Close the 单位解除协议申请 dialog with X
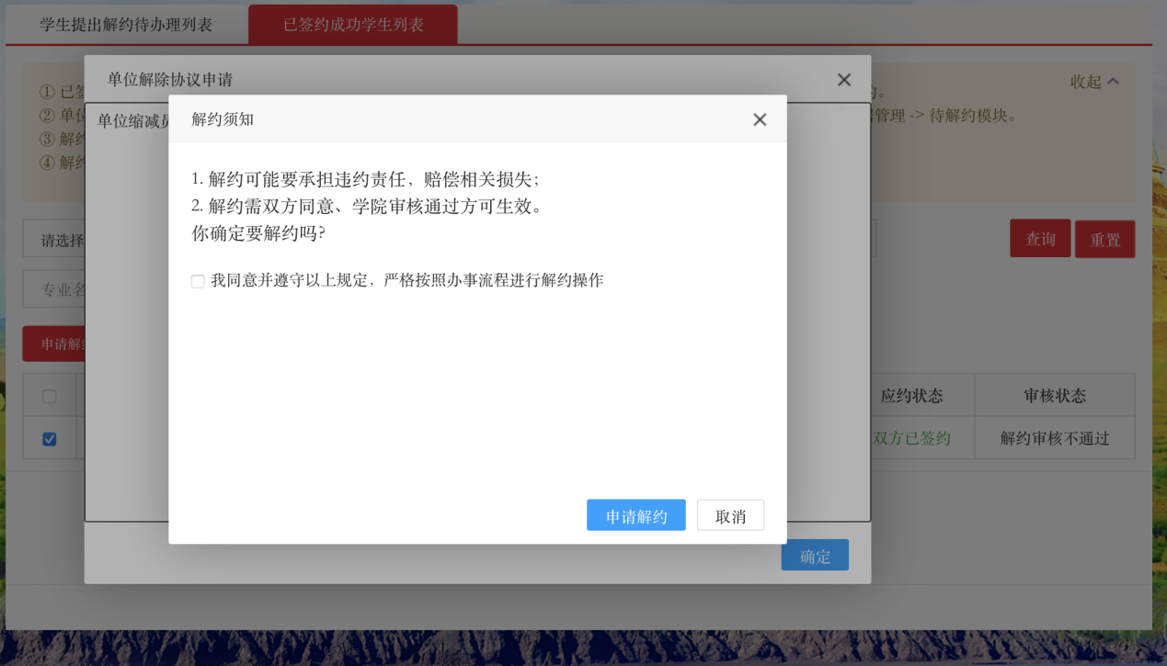 click(844, 80)
